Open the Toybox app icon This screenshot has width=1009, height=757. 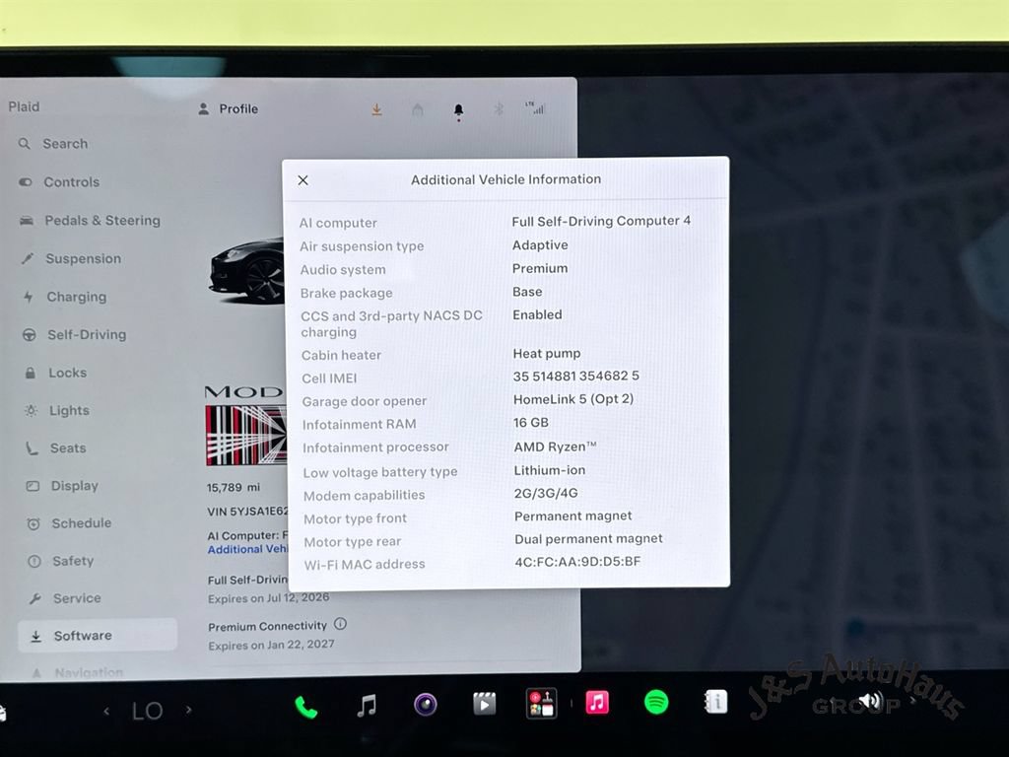coord(541,703)
